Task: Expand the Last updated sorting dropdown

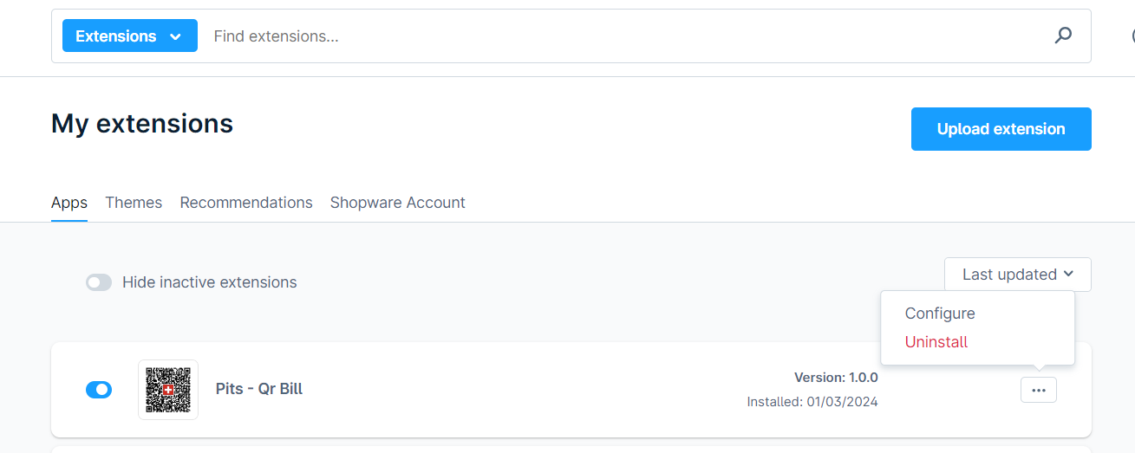Action: [x=1017, y=275]
